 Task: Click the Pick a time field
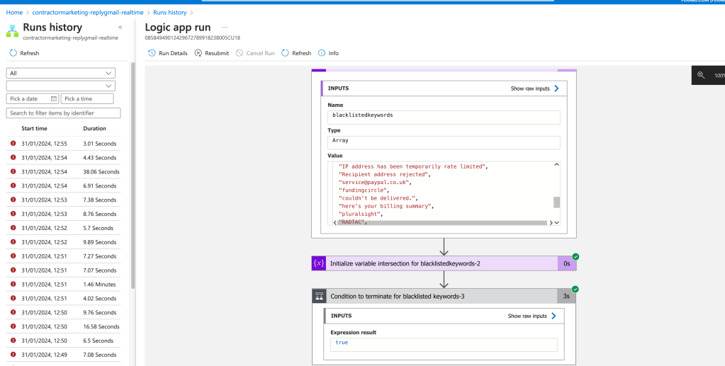(87, 98)
